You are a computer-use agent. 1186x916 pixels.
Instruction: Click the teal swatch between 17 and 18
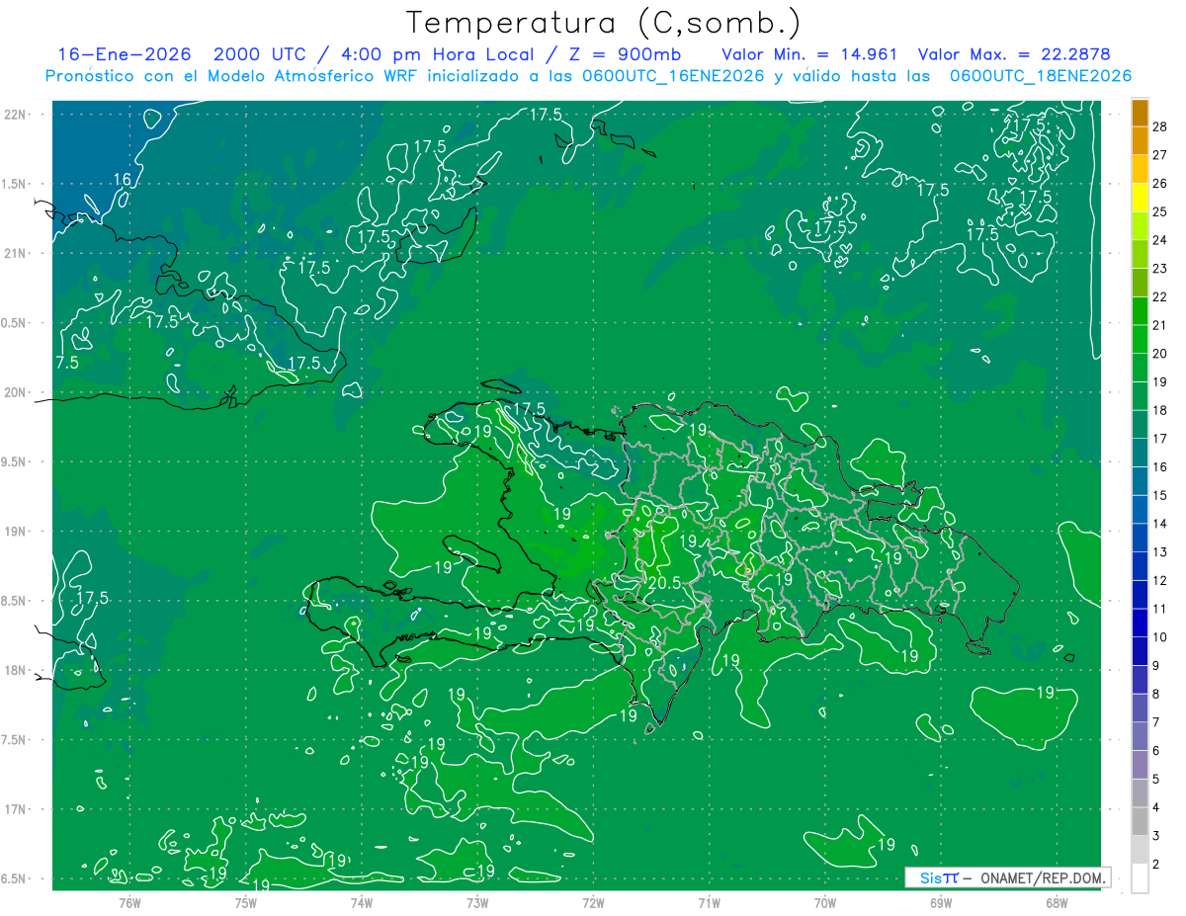pos(1140,425)
